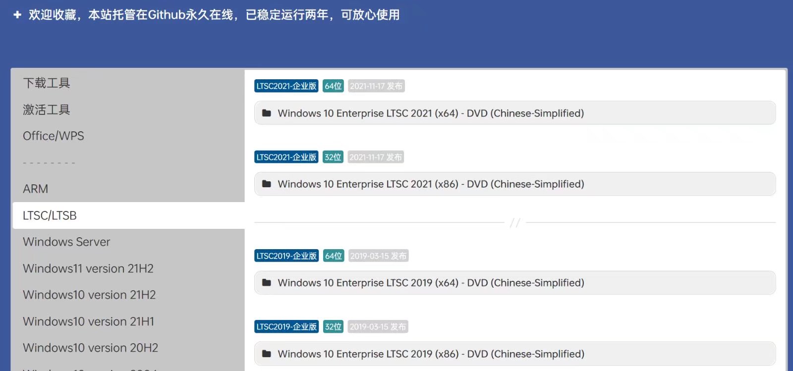Open Windows10 version 21H2 list
This screenshot has height=371, width=793.
click(x=89, y=295)
